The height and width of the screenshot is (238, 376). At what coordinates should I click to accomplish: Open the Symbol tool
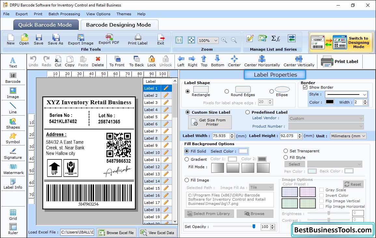tap(13, 138)
